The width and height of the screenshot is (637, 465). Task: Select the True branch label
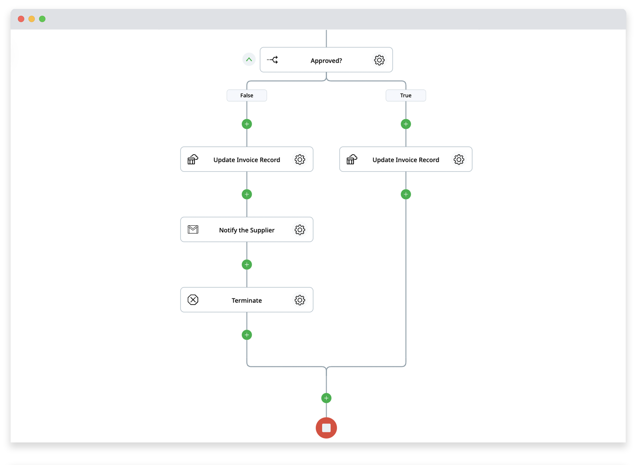[x=405, y=95]
